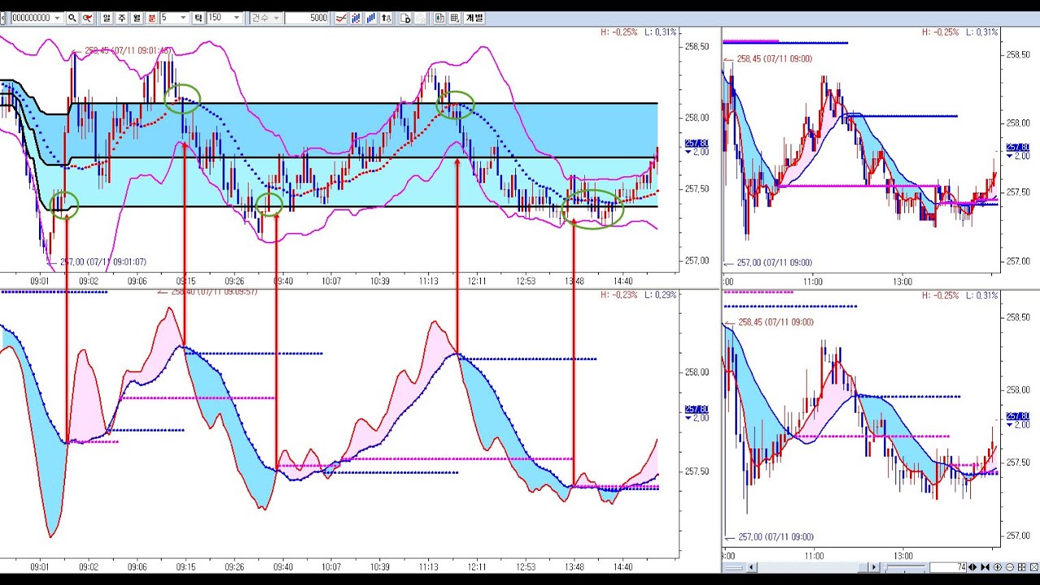Click the bar count field showing 74
The image size is (1040, 585).
click(948, 567)
